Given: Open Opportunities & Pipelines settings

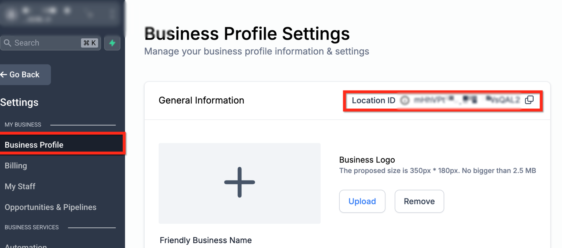Looking at the screenshot, I should pyautogui.click(x=50, y=207).
